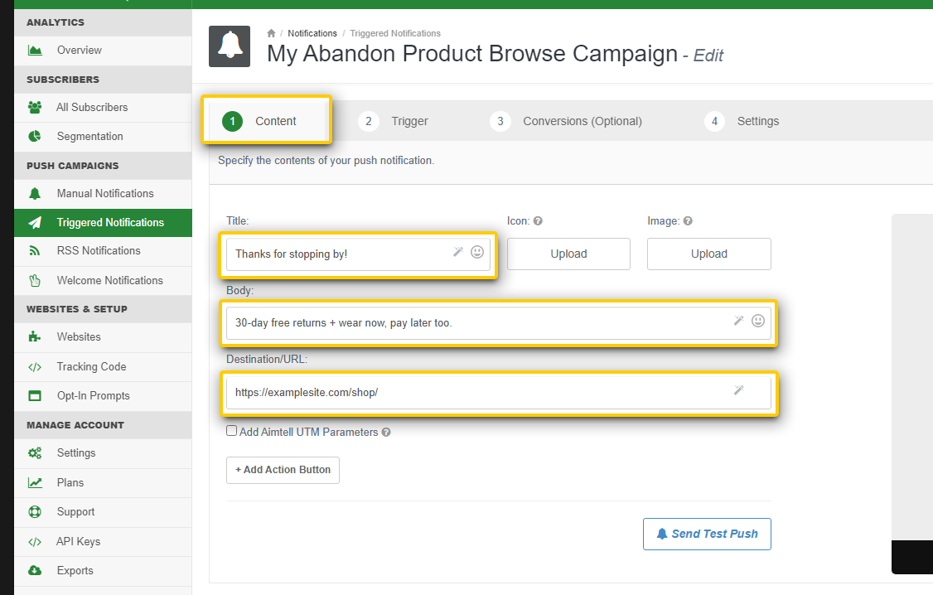Enable Add Aimtell UTM Parameters checkbox
The height and width of the screenshot is (595, 933).
click(x=232, y=431)
